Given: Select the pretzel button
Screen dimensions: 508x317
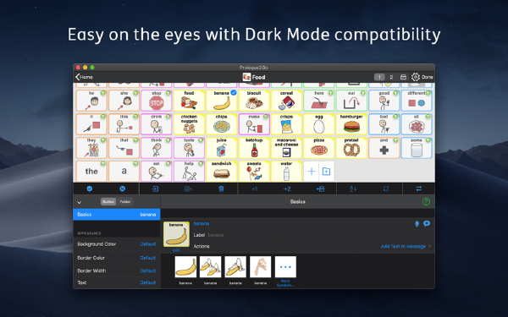Looking at the screenshot, I should tap(351, 148).
